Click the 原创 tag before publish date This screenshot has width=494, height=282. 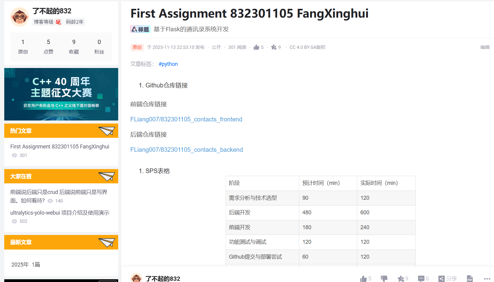[x=137, y=47]
